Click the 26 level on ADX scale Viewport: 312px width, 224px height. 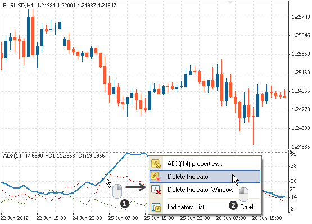[x=293, y=181]
